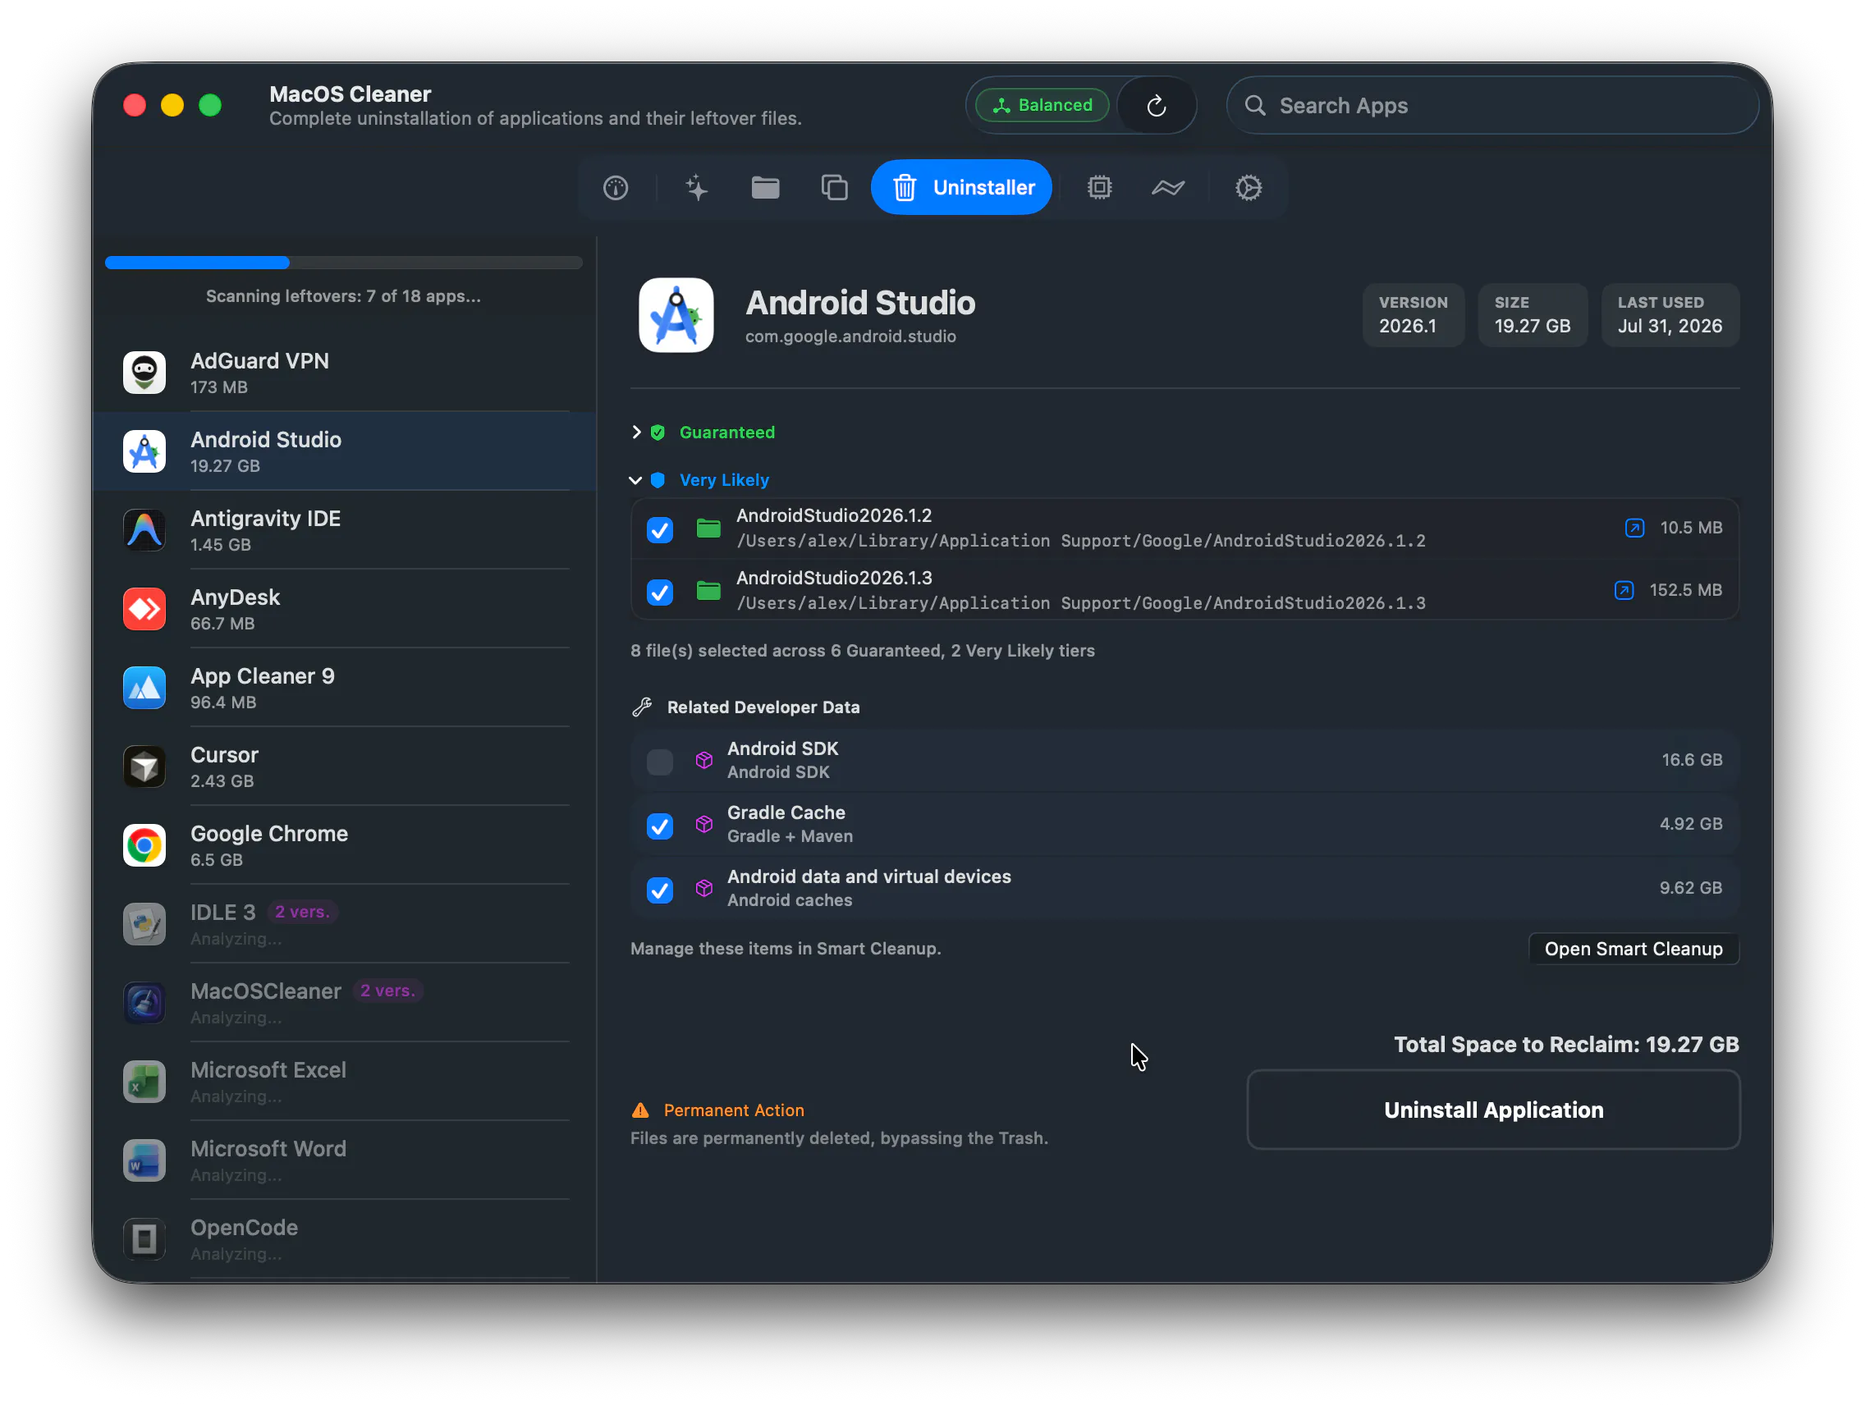Image resolution: width=1865 pixels, height=1405 pixels.
Task: Expand the Guaranteed tier chevron
Action: [x=636, y=432]
